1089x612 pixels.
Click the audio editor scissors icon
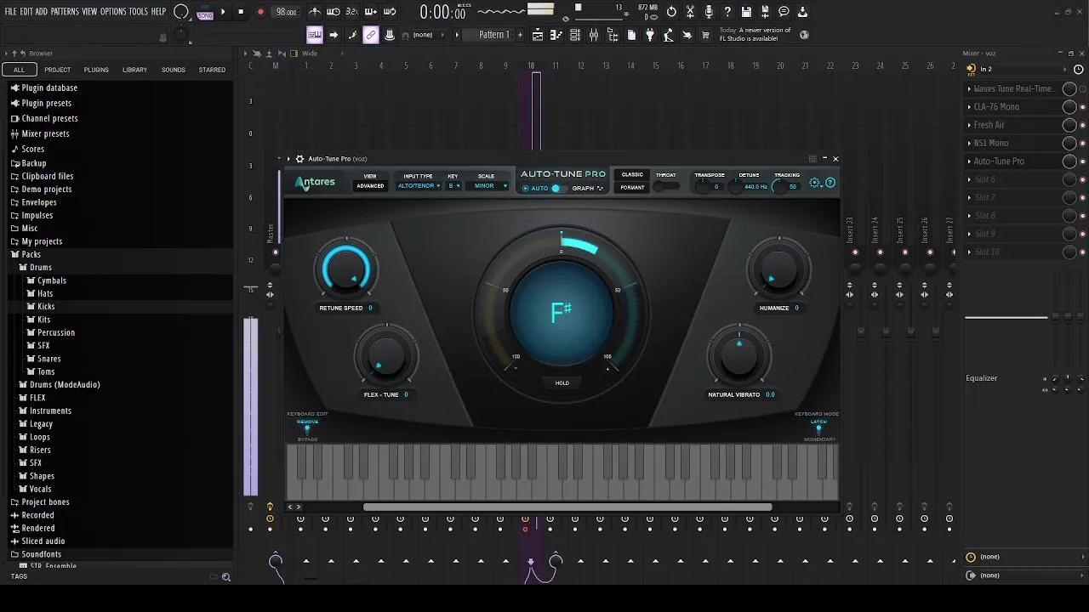[690, 12]
